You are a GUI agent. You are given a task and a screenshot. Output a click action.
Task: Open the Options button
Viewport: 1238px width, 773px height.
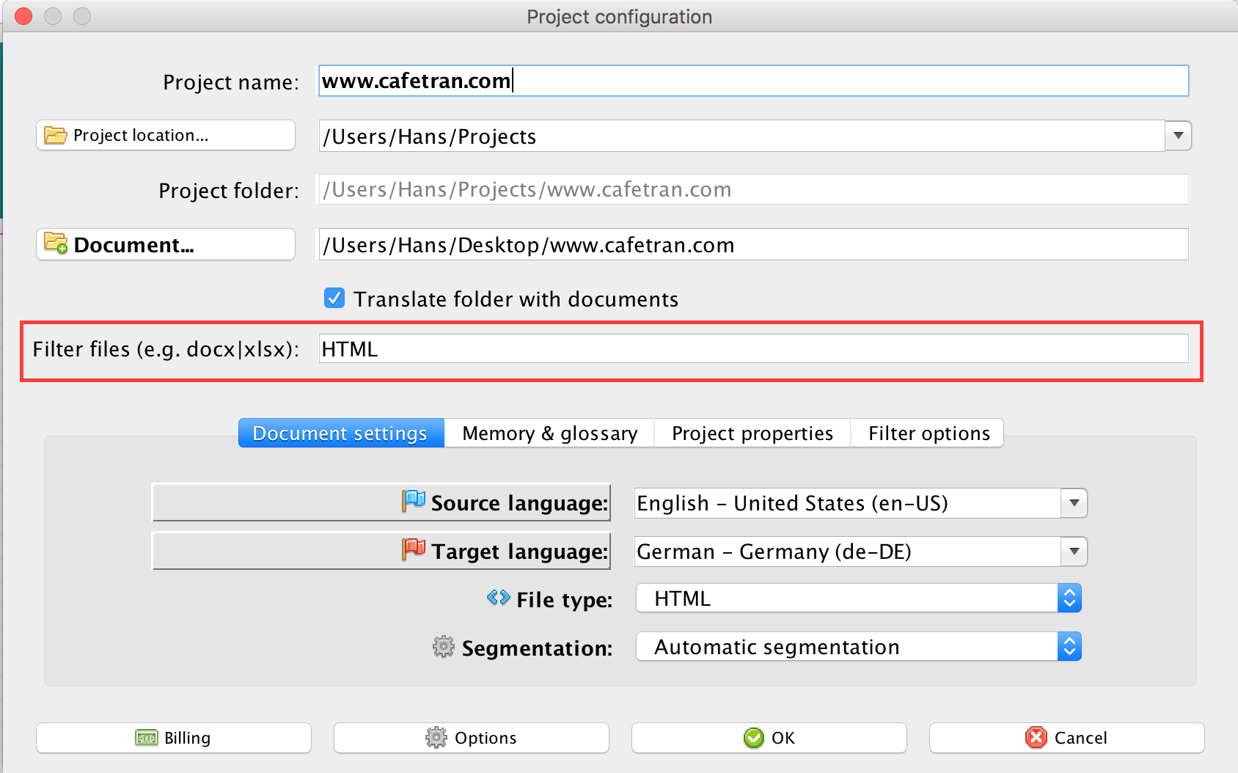click(x=471, y=738)
